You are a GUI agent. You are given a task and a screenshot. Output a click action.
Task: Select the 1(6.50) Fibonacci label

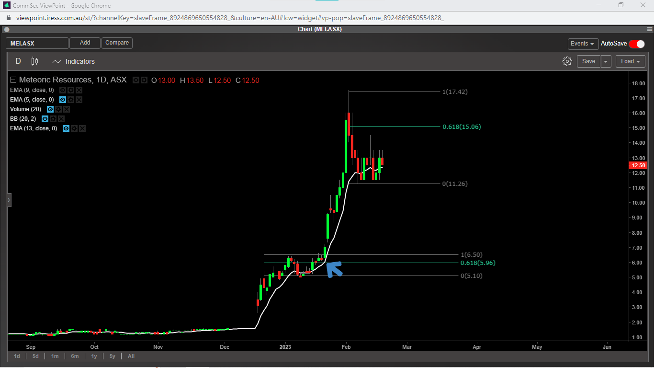tap(472, 255)
